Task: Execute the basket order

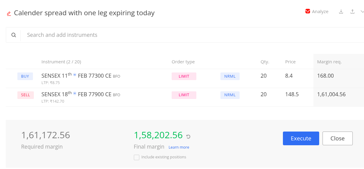Action: pyautogui.click(x=301, y=139)
